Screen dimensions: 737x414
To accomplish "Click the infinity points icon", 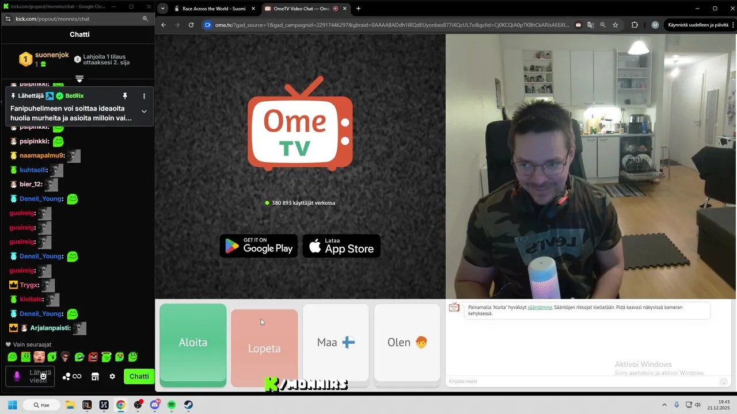I will (x=77, y=377).
